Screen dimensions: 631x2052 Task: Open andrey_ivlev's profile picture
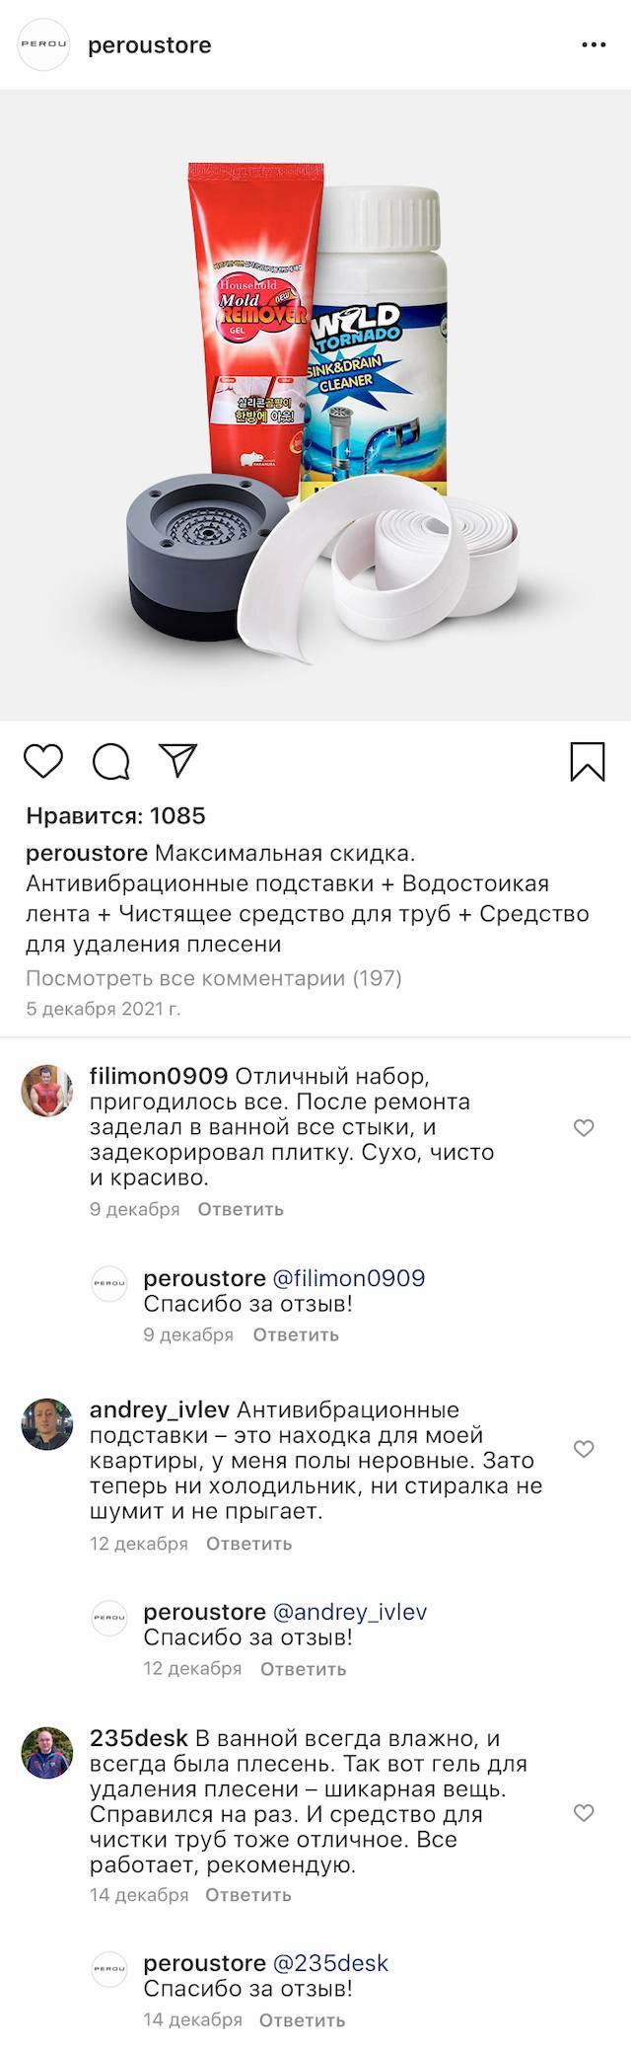pos(47,1424)
